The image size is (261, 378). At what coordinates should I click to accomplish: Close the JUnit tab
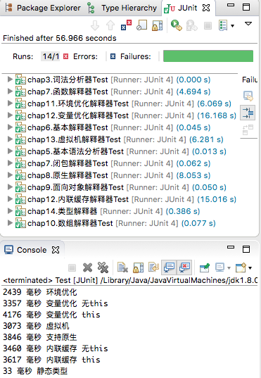click(206, 8)
